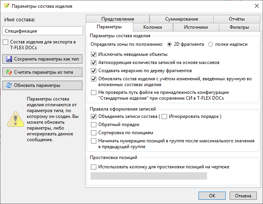Uncheck Объединять записи состава
This screenshot has width=263, height=204.
(x=94, y=117)
